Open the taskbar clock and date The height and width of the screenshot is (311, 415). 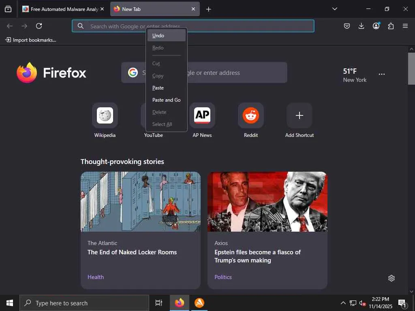pyautogui.click(x=381, y=303)
